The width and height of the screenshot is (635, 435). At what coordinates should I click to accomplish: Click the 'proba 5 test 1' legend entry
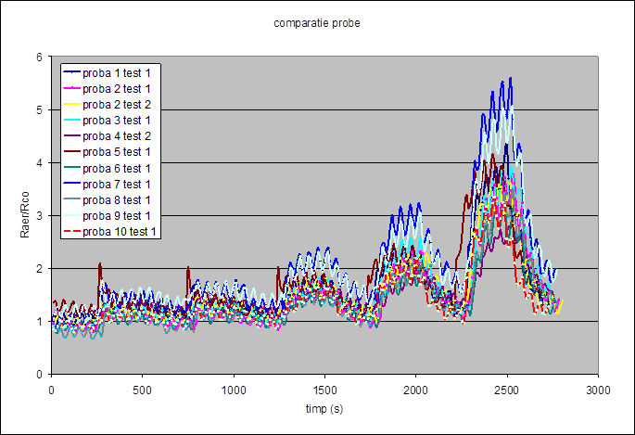point(108,152)
